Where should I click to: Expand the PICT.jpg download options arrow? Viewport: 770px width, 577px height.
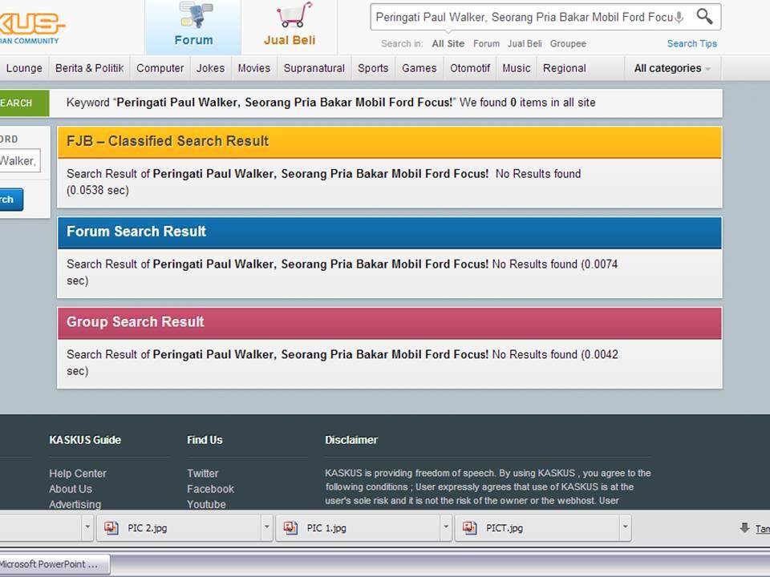(625, 527)
